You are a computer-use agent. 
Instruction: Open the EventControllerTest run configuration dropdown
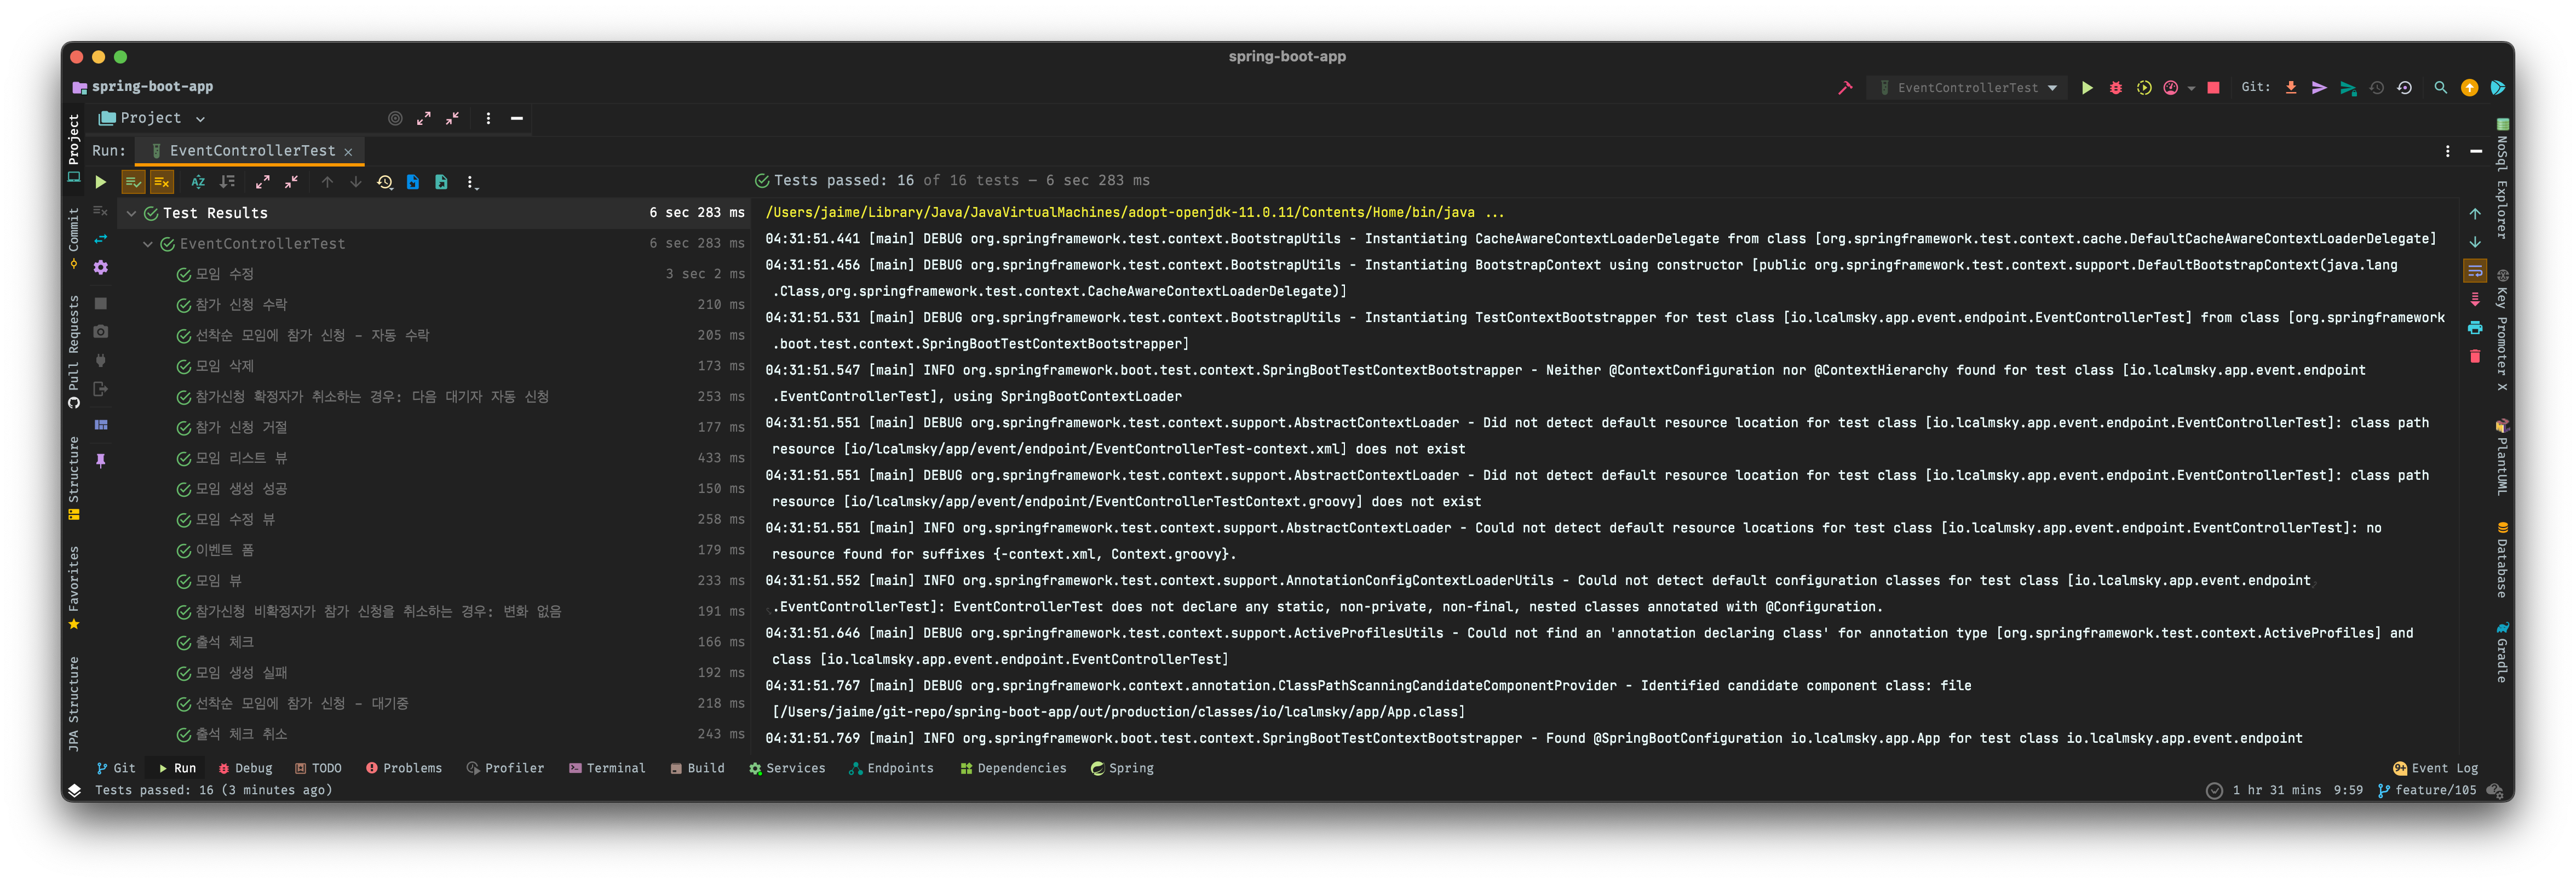[x=1967, y=88]
